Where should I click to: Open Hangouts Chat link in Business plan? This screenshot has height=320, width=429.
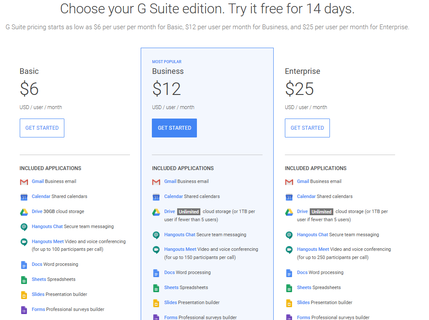coord(179,235)
